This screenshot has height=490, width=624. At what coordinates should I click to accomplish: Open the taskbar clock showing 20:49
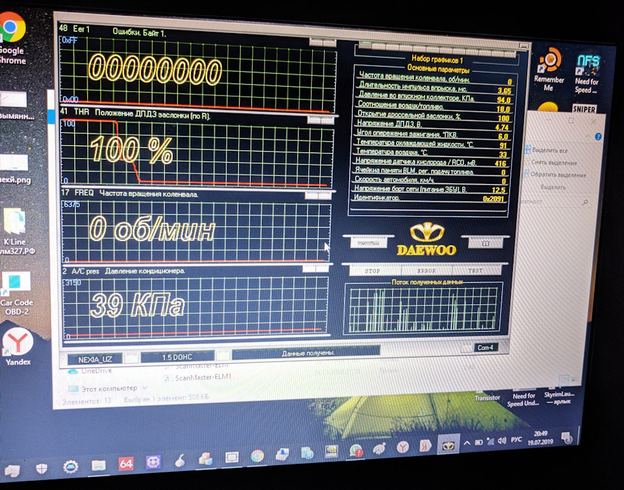[x=540, y=438]
